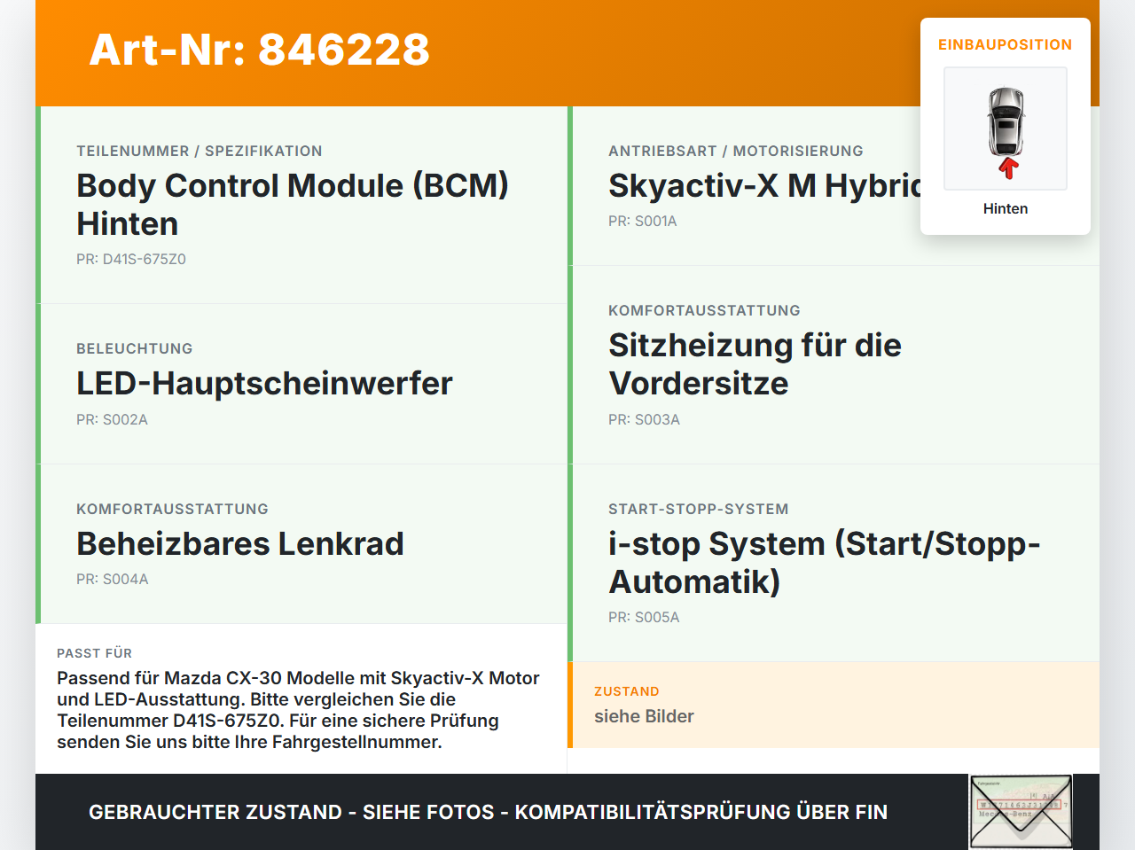
Task: Select the siehe Bilder condition text
Action: click(644, 716)
